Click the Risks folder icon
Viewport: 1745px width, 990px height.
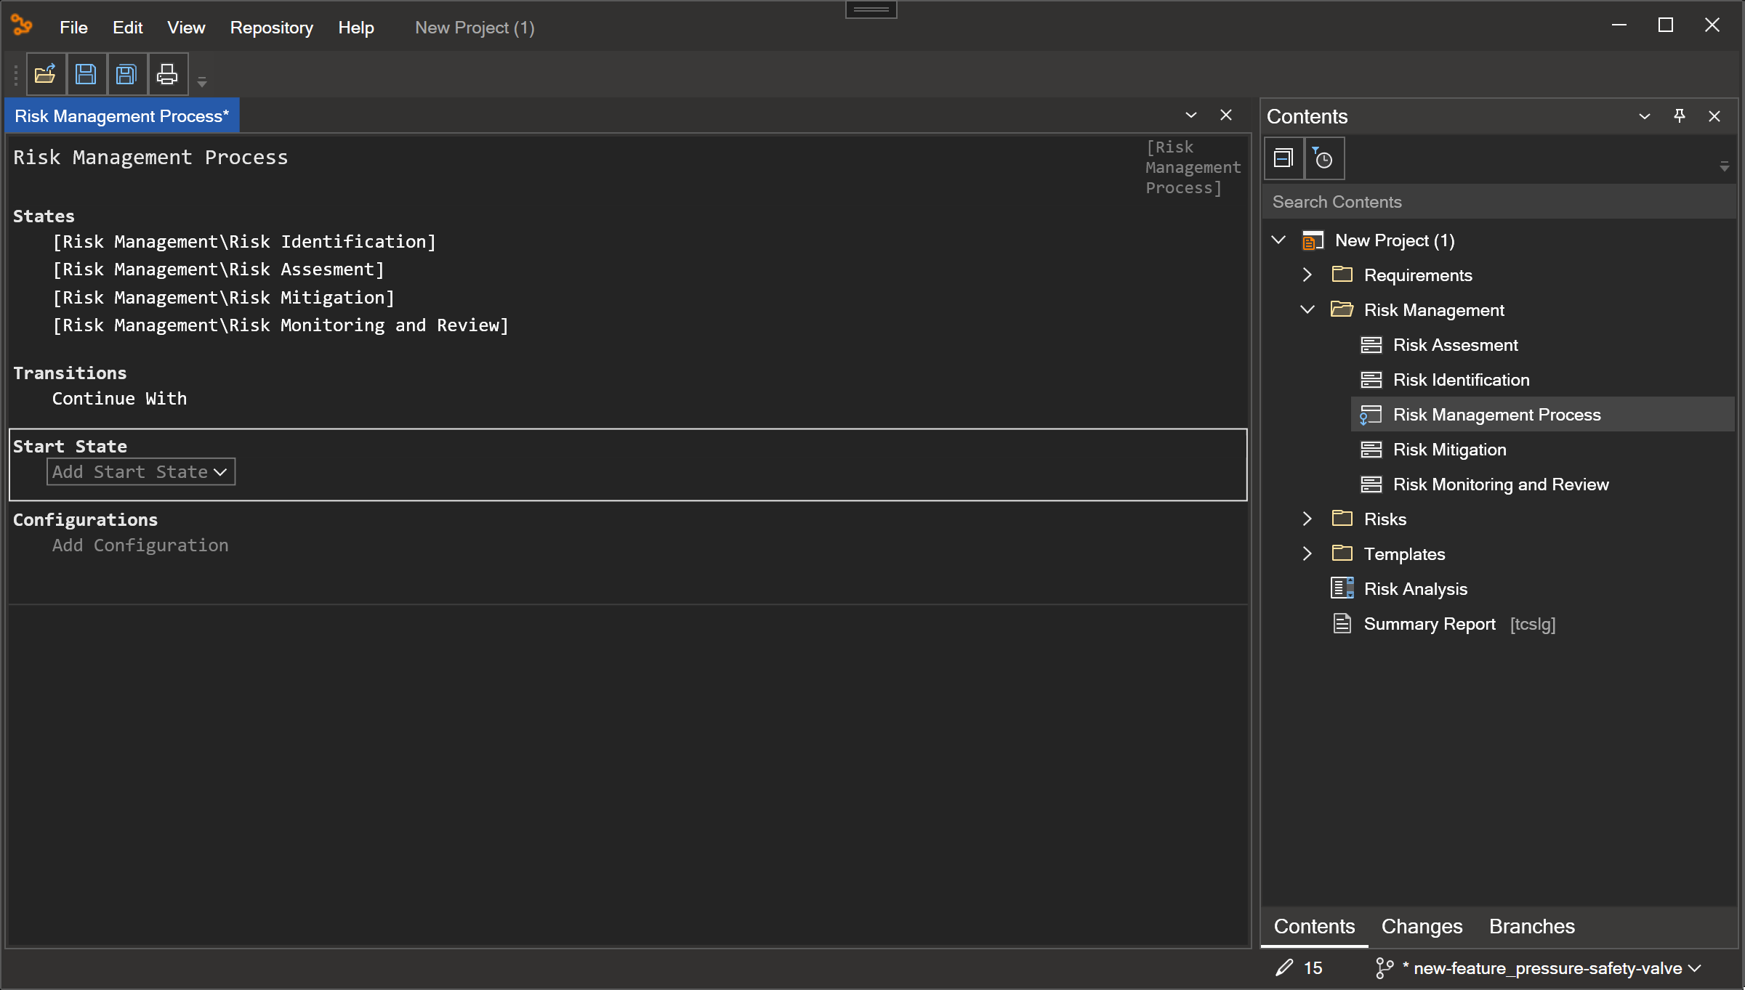pos(1342,519)
